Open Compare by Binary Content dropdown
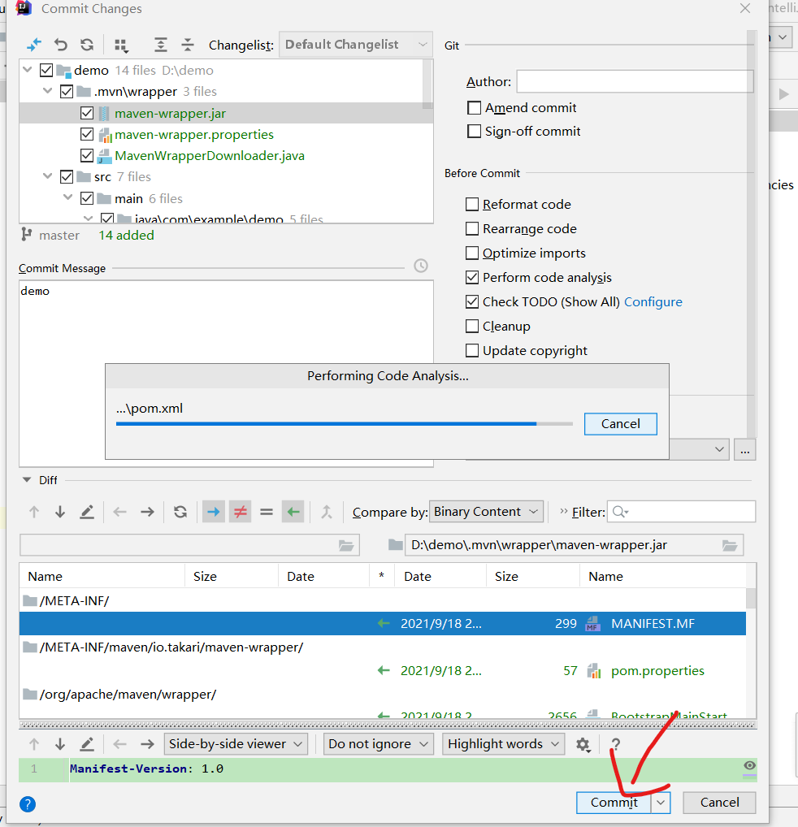Screen dimensions: 798x827 [x=486, y=512]
